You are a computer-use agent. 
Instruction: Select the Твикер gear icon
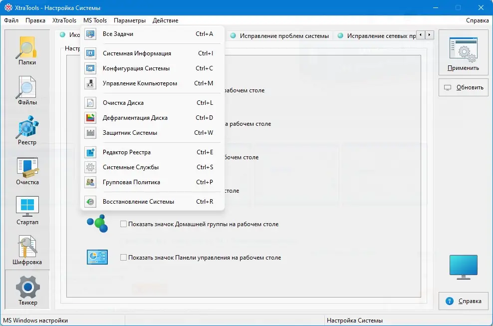click(x=27, y=287)
